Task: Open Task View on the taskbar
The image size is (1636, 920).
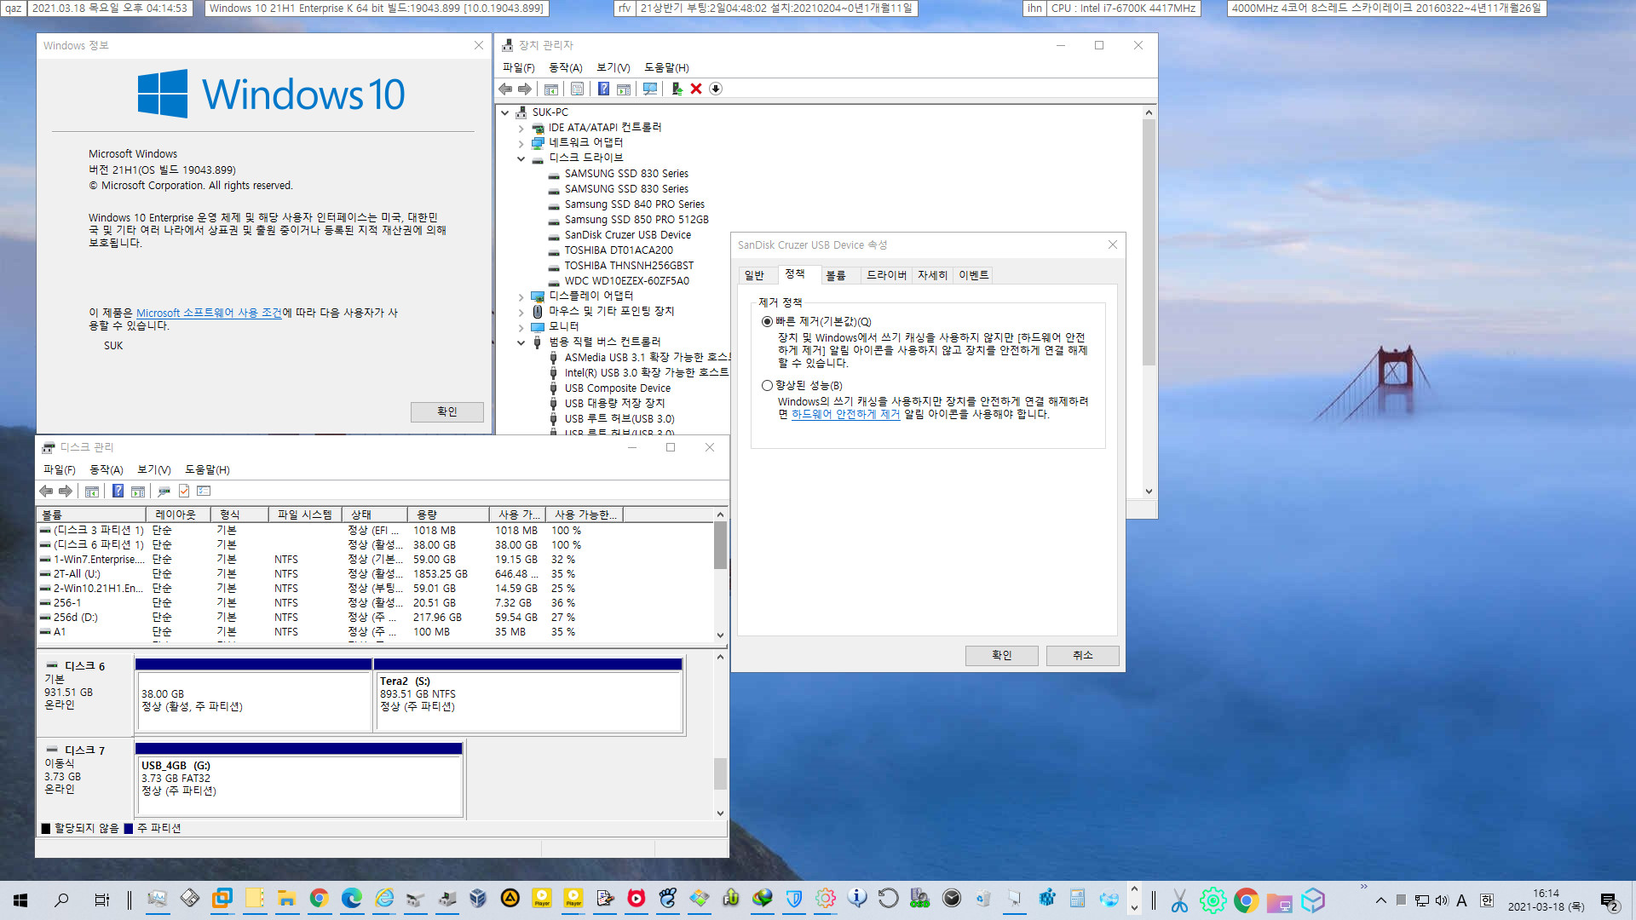Action: coord(101,900)
